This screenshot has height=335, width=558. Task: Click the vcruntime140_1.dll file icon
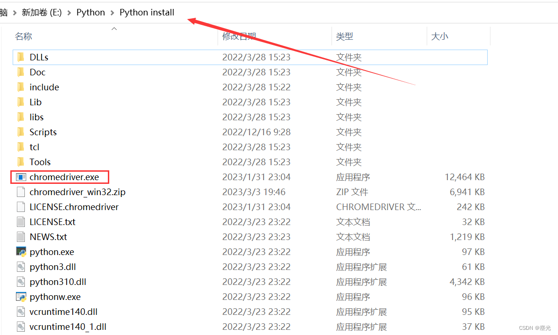click(x=21, y=327)
